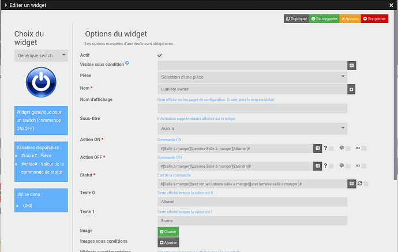This screenshot has width=398, height=252.
Task: Edit the Nom field containing Lumière switch
Action: click(x=252, y=89)
